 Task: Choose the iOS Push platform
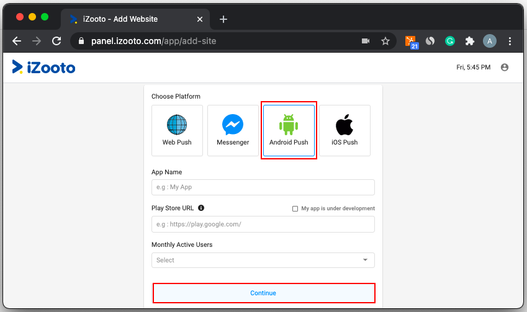pyautogui.click(x=345, y=130)
